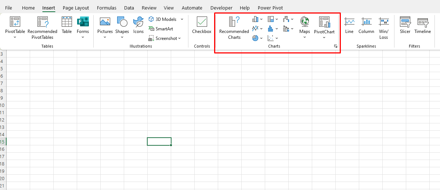Image resolution: width=440 pixels, height=190 pixels.
Task: Switch to the Automate tab
Action: tap(192, 8)
